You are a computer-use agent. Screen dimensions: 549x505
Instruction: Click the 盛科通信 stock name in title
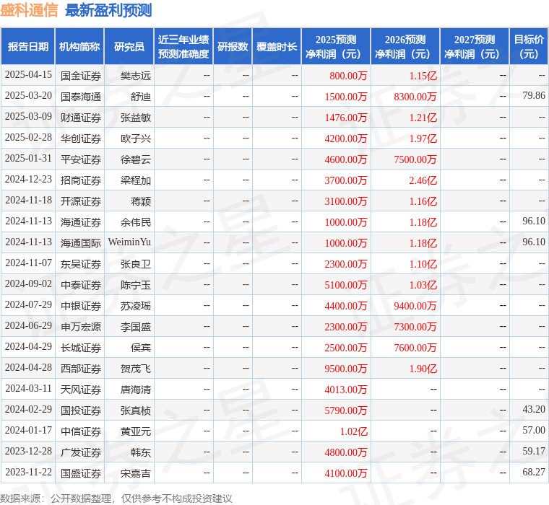[x=29, y=10]
